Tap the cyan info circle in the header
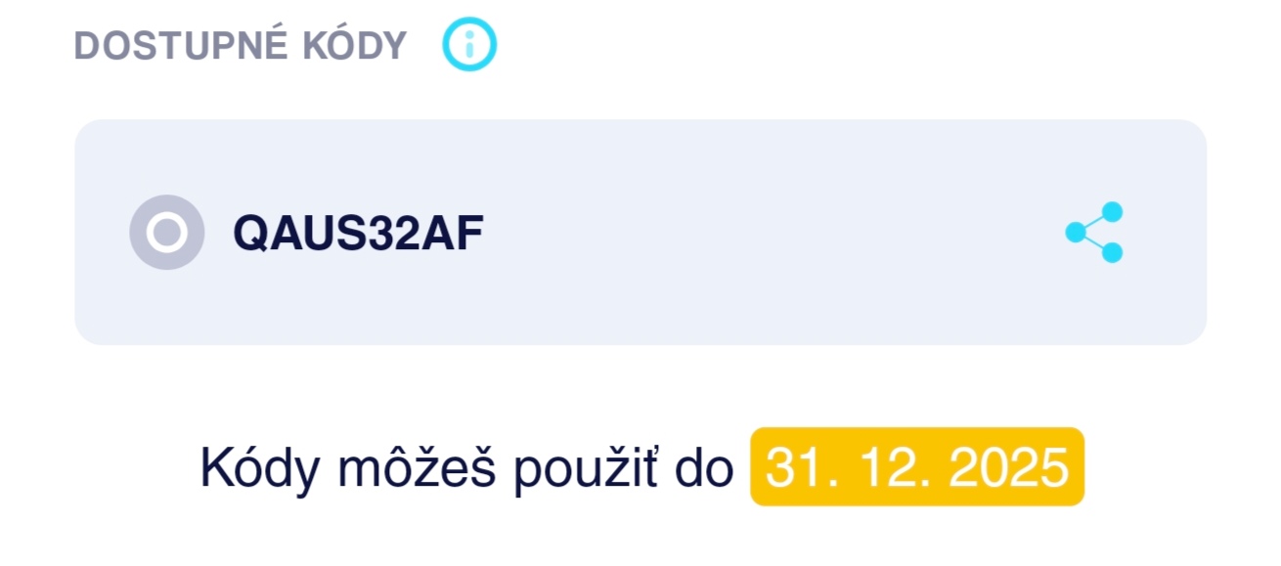The width and height of the screenshot is (1281, 566). (469, 44)
